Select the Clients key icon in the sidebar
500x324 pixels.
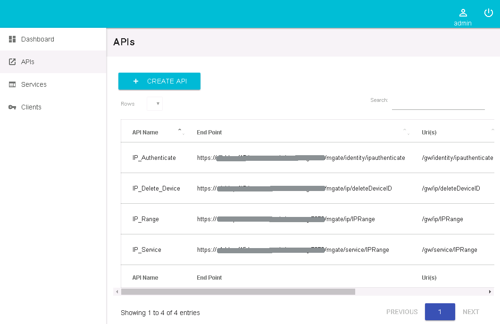click(12, 107)
